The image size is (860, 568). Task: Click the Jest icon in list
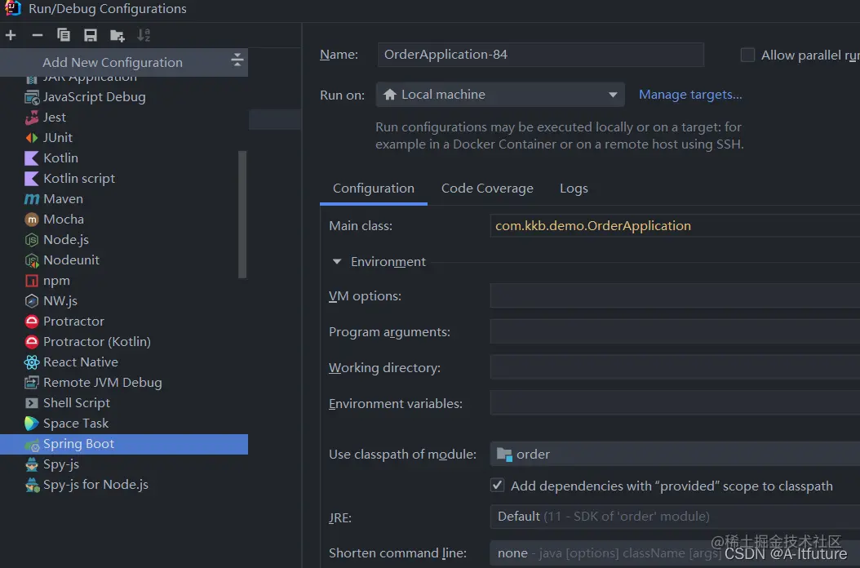point(32,118)
